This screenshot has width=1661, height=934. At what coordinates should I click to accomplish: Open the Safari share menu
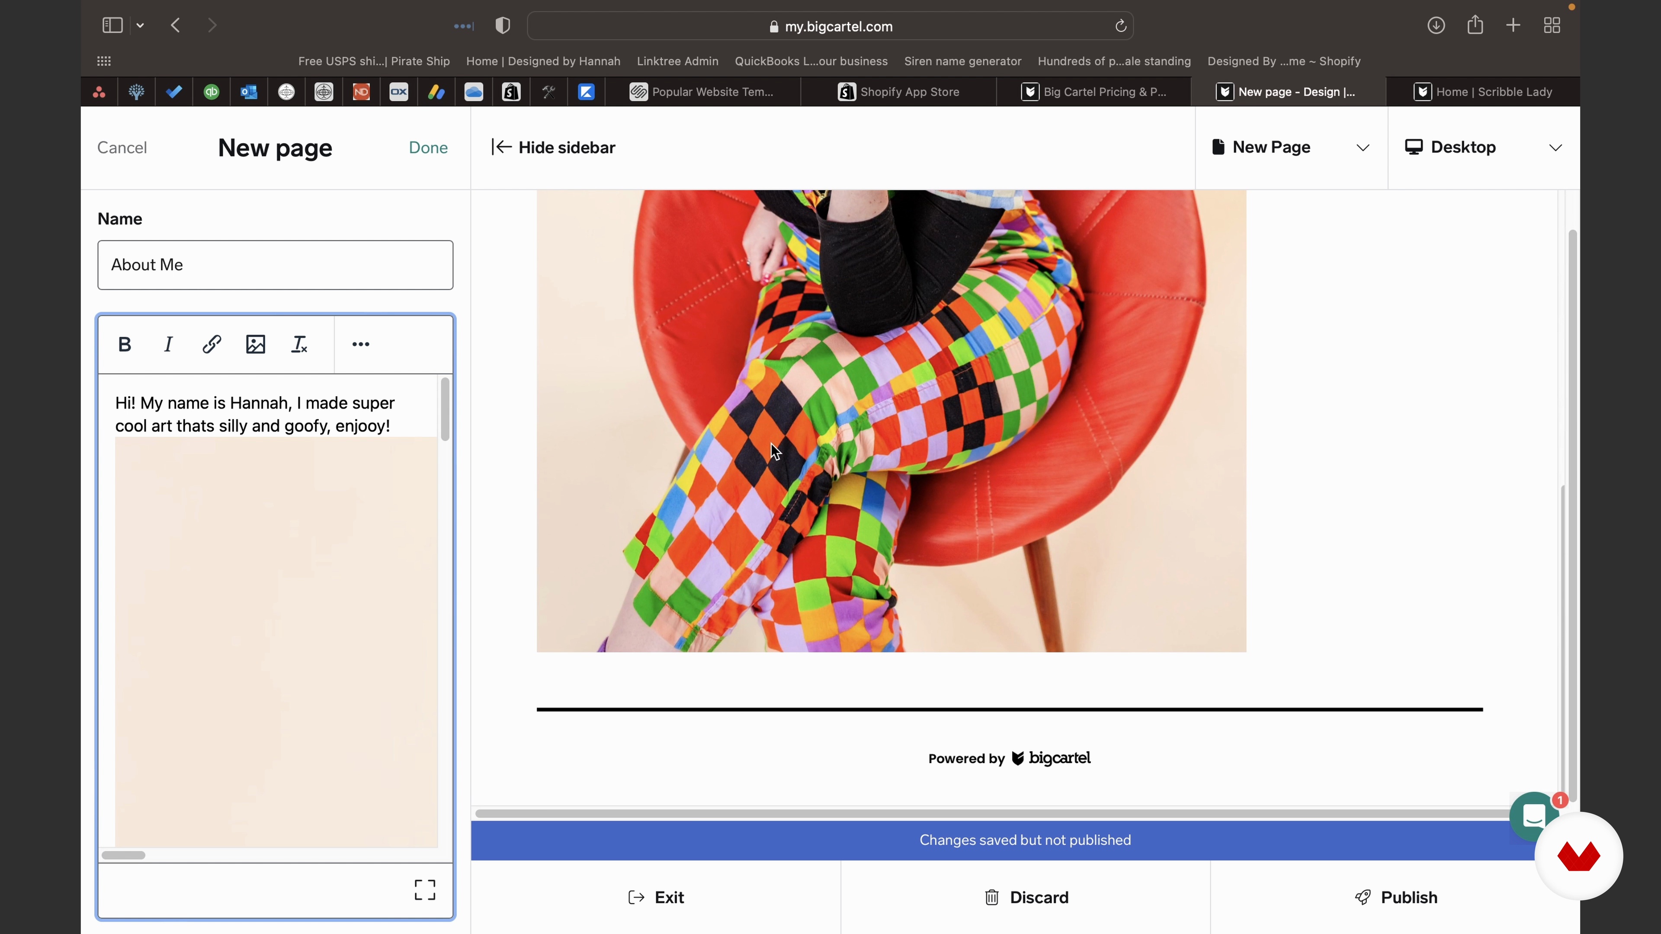click(1475, 26)
